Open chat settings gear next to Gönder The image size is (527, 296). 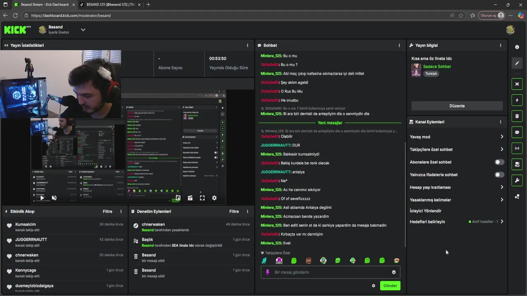click(x=373, y=286)
